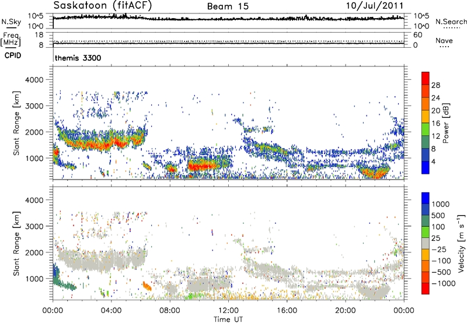Screen dimensions: 467x323
Task: Click the left 10^5 noise axis label
Action: coord(36,16)
